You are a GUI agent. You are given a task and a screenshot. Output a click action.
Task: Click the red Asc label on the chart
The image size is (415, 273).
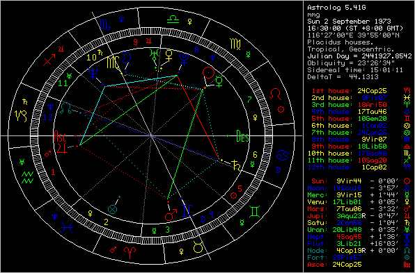[60, 135]
